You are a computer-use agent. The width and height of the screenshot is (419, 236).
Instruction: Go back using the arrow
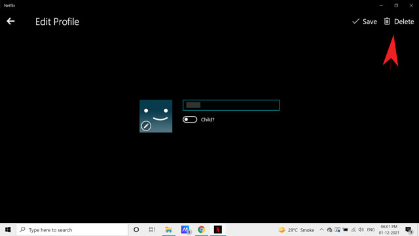tap(10, 21)
